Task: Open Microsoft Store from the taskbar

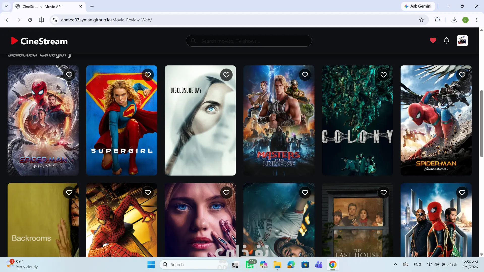Action: point(305,265)
